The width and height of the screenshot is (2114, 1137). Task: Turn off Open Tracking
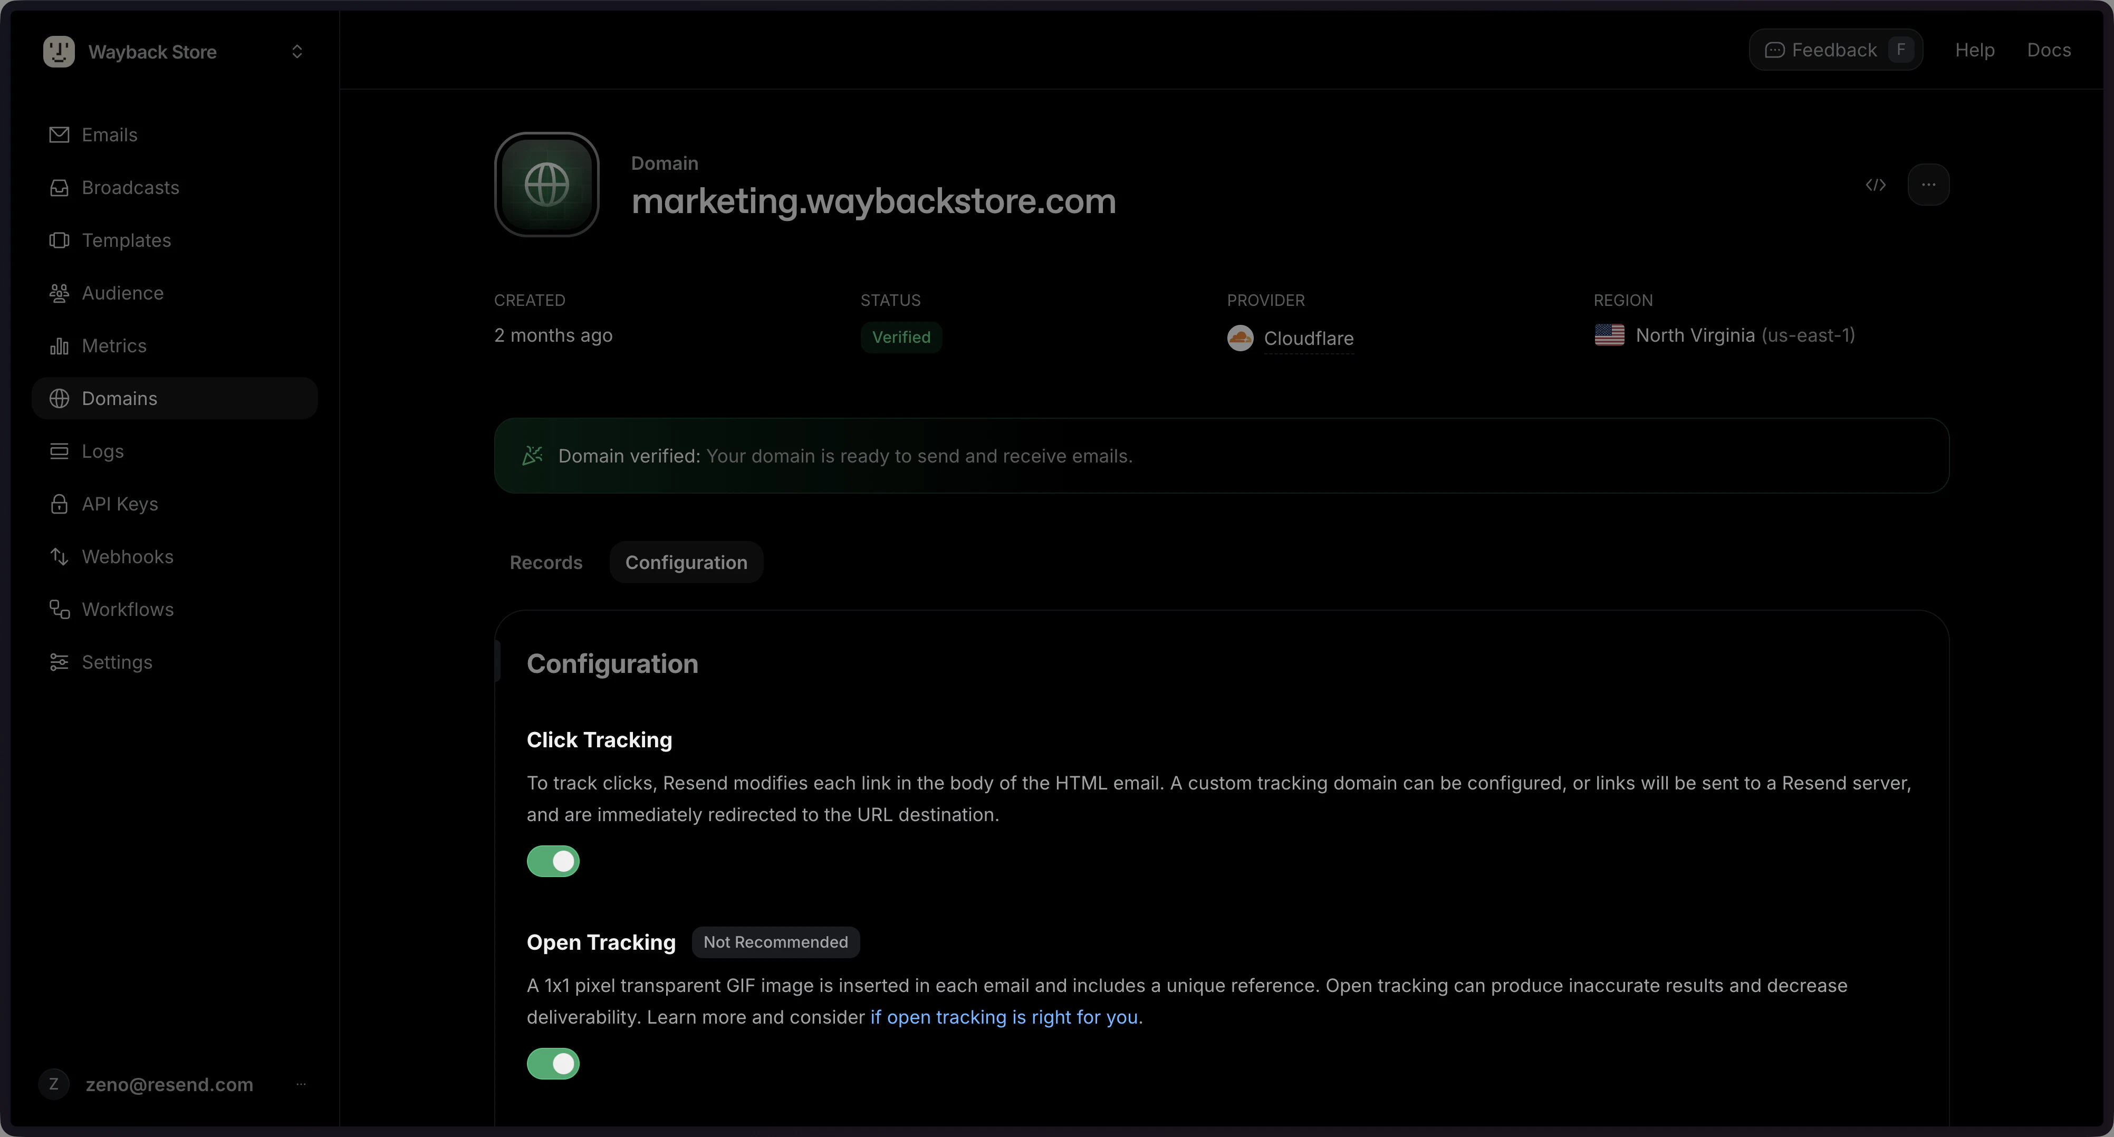pos(553,1063)
